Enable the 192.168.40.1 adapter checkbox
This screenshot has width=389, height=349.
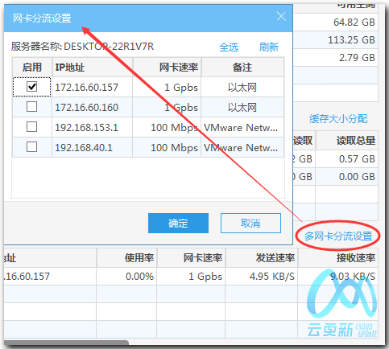[31, 147]
